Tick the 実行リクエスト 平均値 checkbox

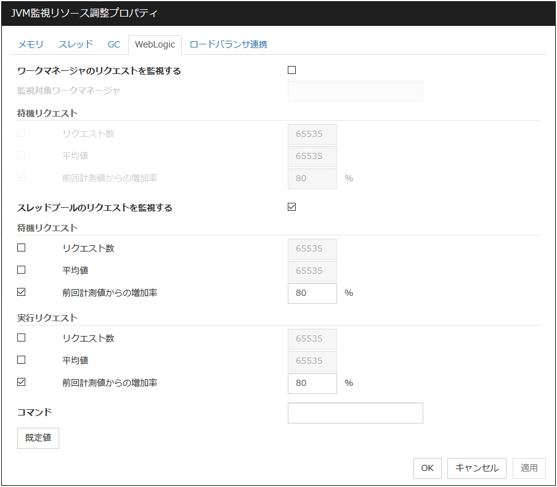point(22,360)
